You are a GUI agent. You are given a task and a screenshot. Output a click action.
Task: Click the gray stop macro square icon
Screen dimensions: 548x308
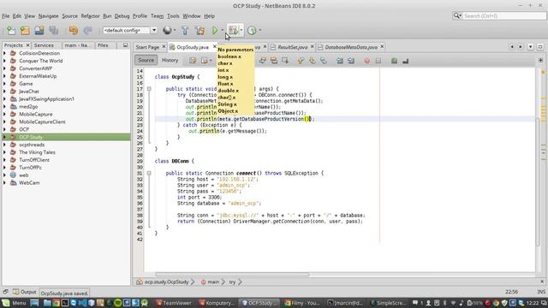click(x=378, y=61)
